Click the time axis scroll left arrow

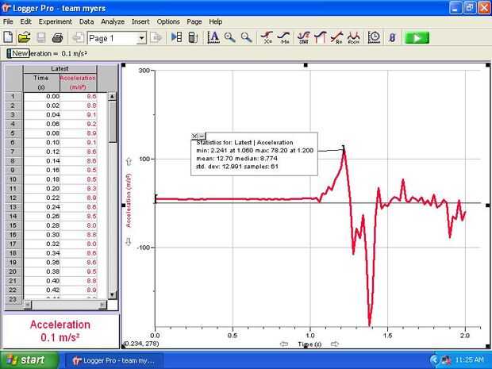(284, 344)
